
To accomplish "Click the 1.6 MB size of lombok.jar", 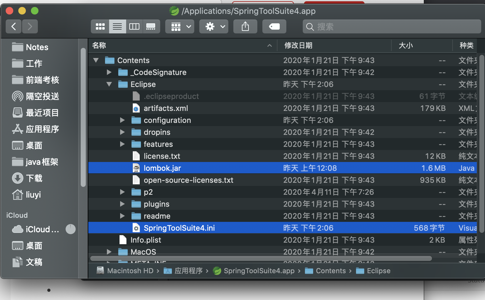I will tap(433, 168).
